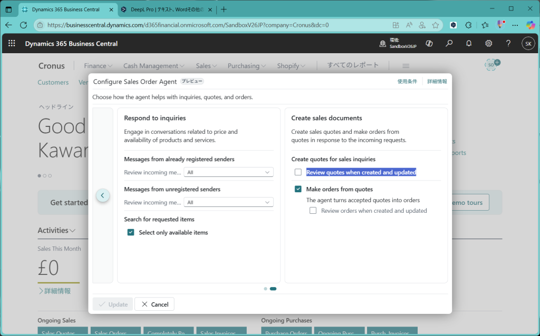Enable Review quotes when created and updated
This screenshot has height=336, width=540.
(298, 172)
